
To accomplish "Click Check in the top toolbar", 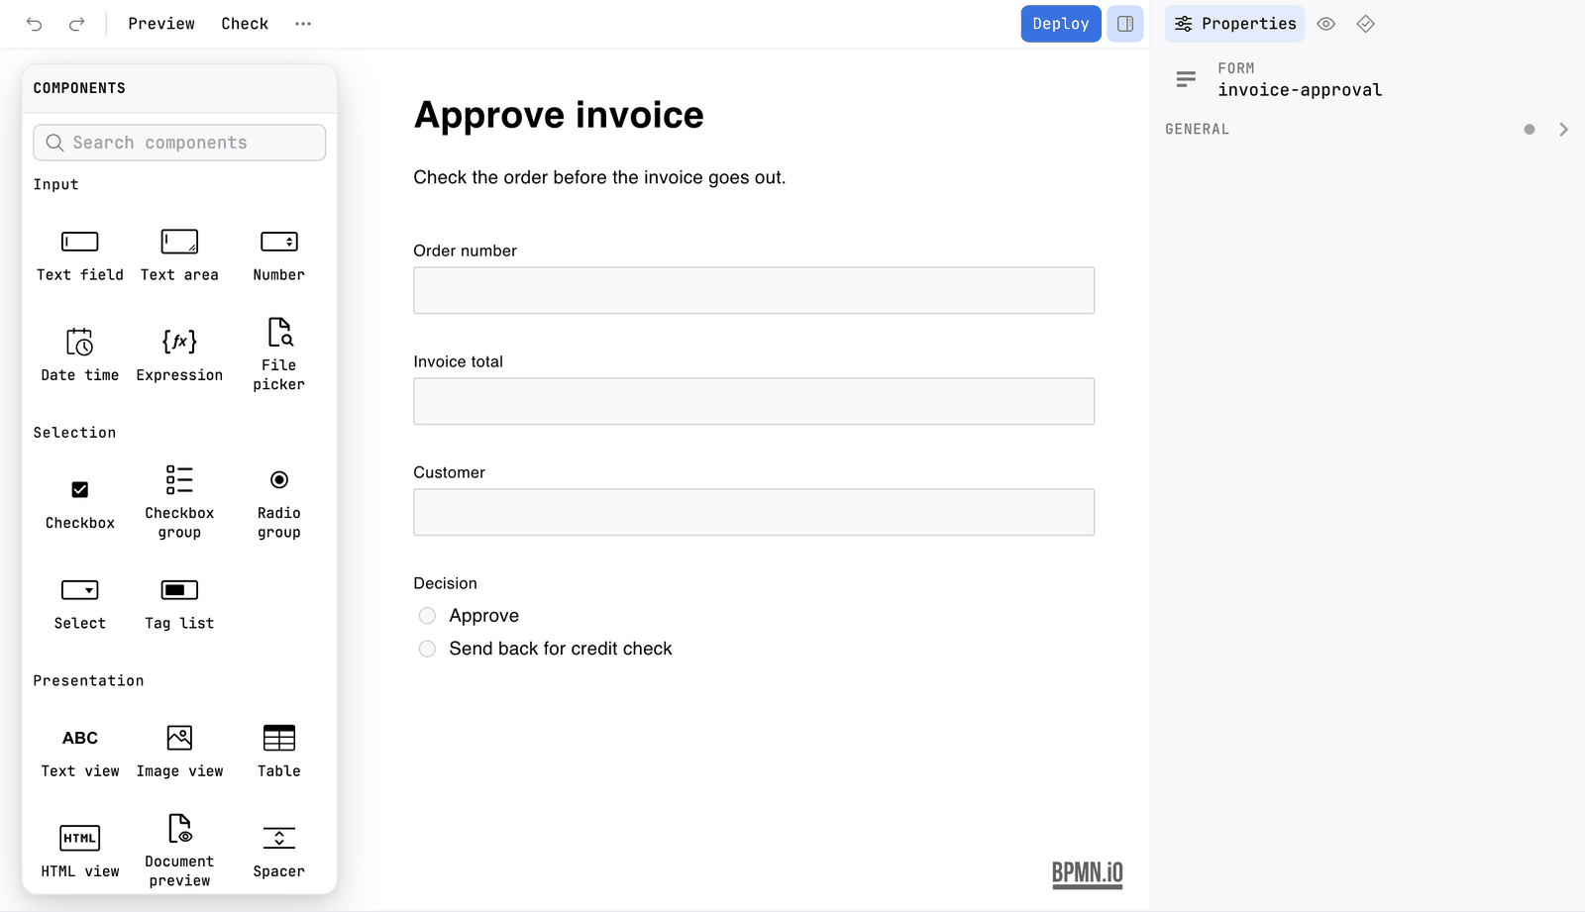I will click(x=245, y=24).
